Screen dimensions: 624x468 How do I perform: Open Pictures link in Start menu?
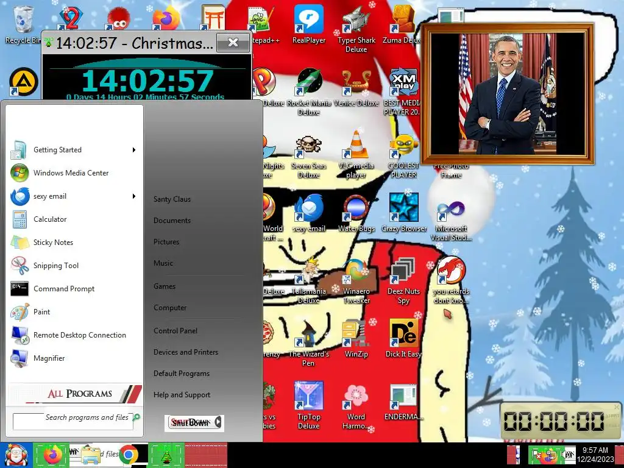coord(166,242)
